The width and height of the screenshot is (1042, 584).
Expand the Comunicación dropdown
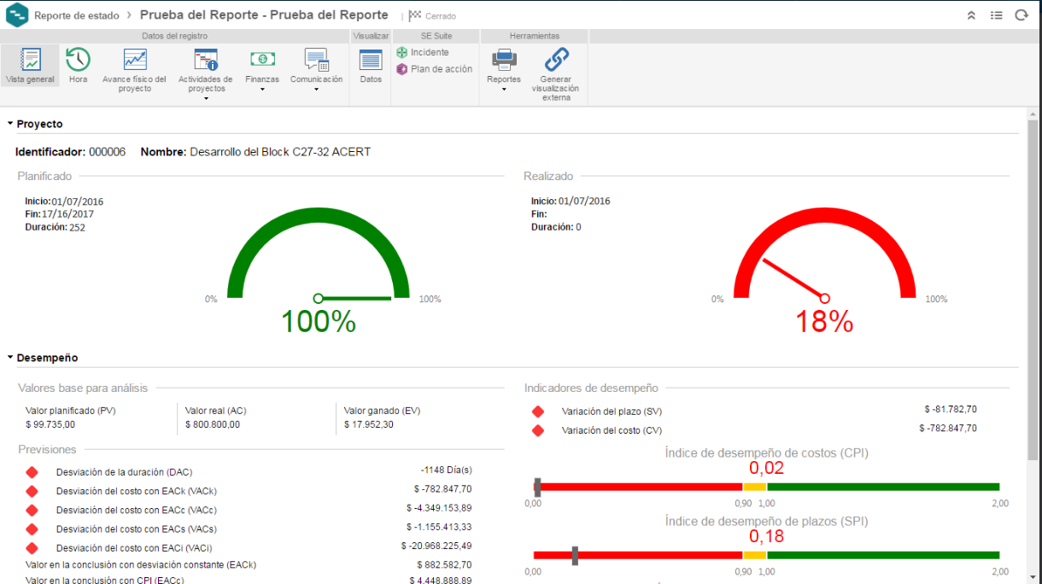coord(316,89)
